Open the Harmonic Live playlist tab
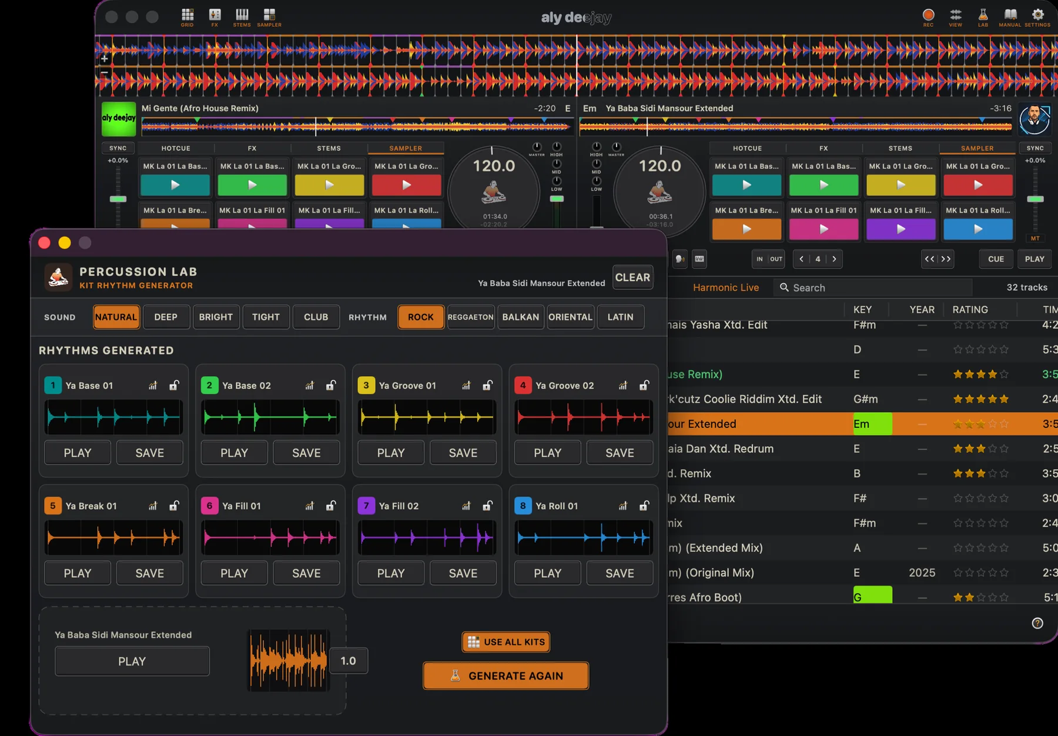The height and width of the screenshot is (736, 1058). point(726,287)
